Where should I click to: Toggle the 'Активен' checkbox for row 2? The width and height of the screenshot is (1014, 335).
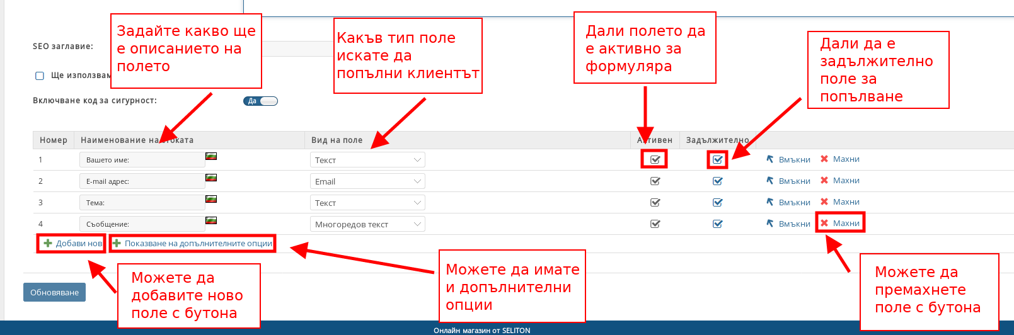pos(655,181)
